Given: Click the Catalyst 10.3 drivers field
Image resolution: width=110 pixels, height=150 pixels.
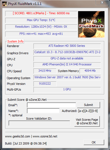Looking at the screenshot, I should tap(67, 52).
